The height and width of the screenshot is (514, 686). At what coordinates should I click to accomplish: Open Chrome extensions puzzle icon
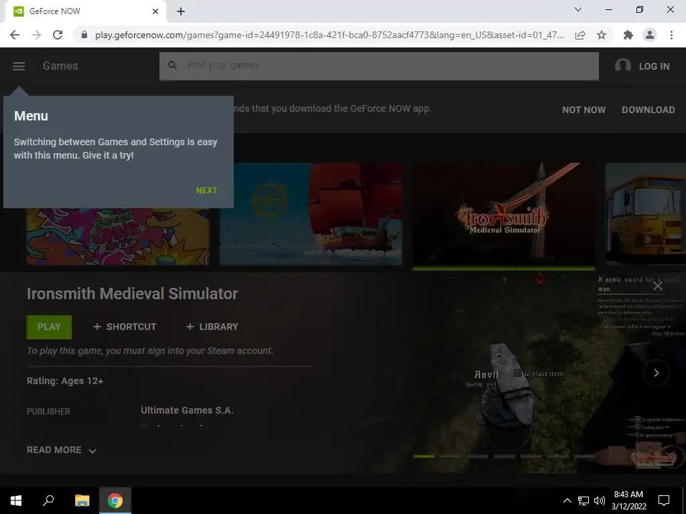pyautogui.click(x=628, y=35)
